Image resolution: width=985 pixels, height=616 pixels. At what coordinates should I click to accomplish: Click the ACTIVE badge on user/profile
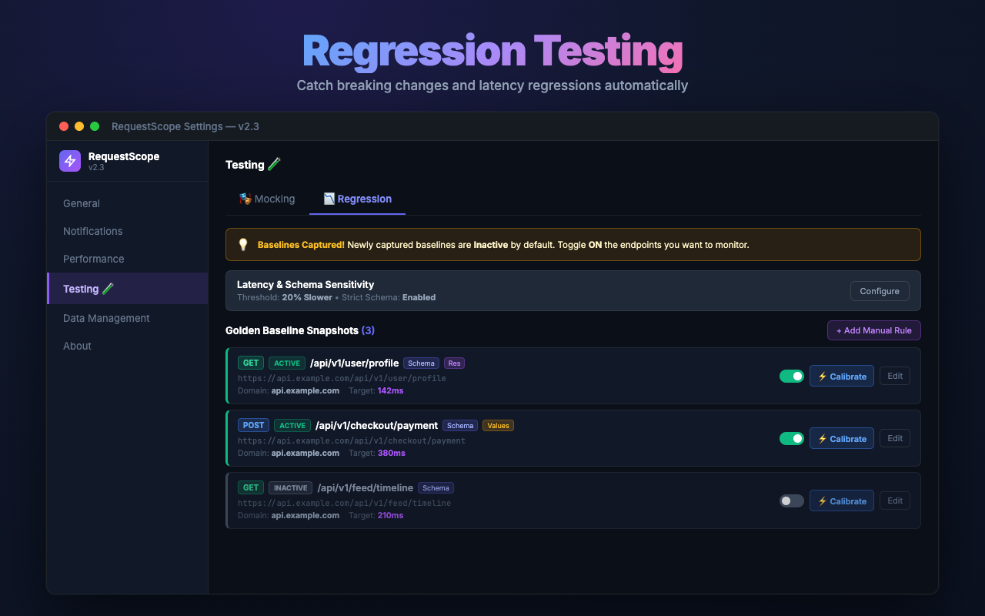point(287,363)
